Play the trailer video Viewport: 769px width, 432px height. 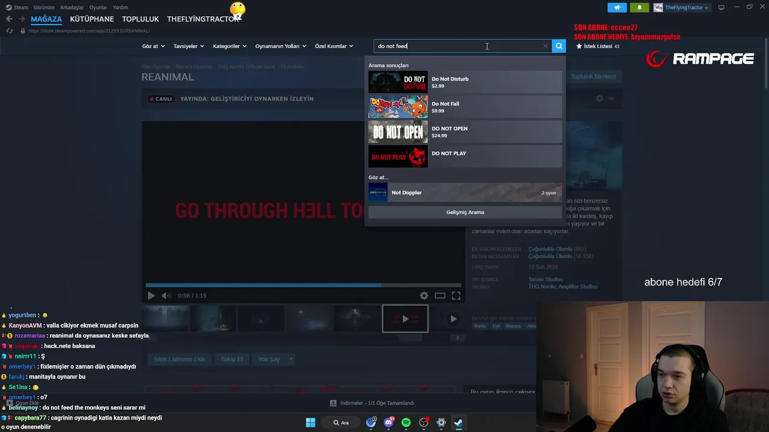pos(151,296)
